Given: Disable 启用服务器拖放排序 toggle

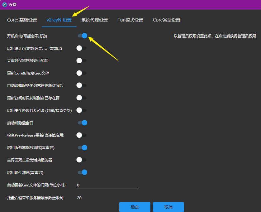Looking at the screenshot, I should click(x=82, y=147).
